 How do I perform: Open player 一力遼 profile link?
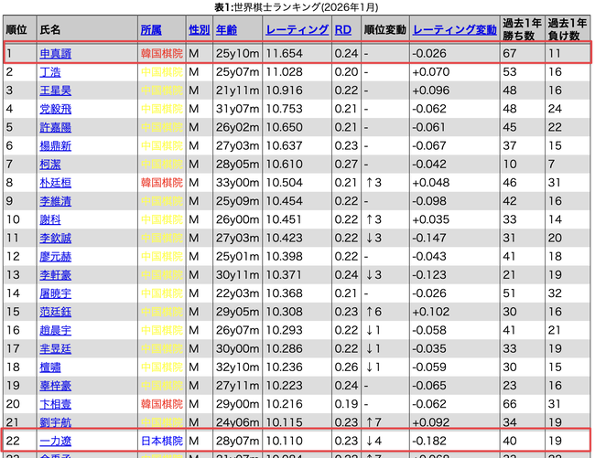coord(56,441)
